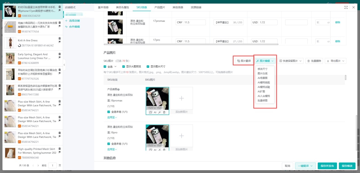Image resolution: width=360 pixels, height=173 pixels.
Task: Click 合并编辑 merge edit link
Action: 72,27
